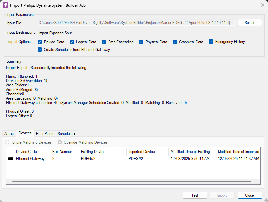Open the Floor Plans tab
The width and height of the screenshot is (268, 202).
click(x=45, y=134)
